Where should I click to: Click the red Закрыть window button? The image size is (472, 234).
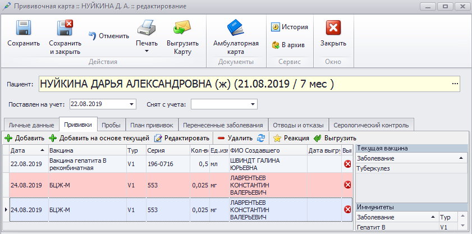click(333, 29)
